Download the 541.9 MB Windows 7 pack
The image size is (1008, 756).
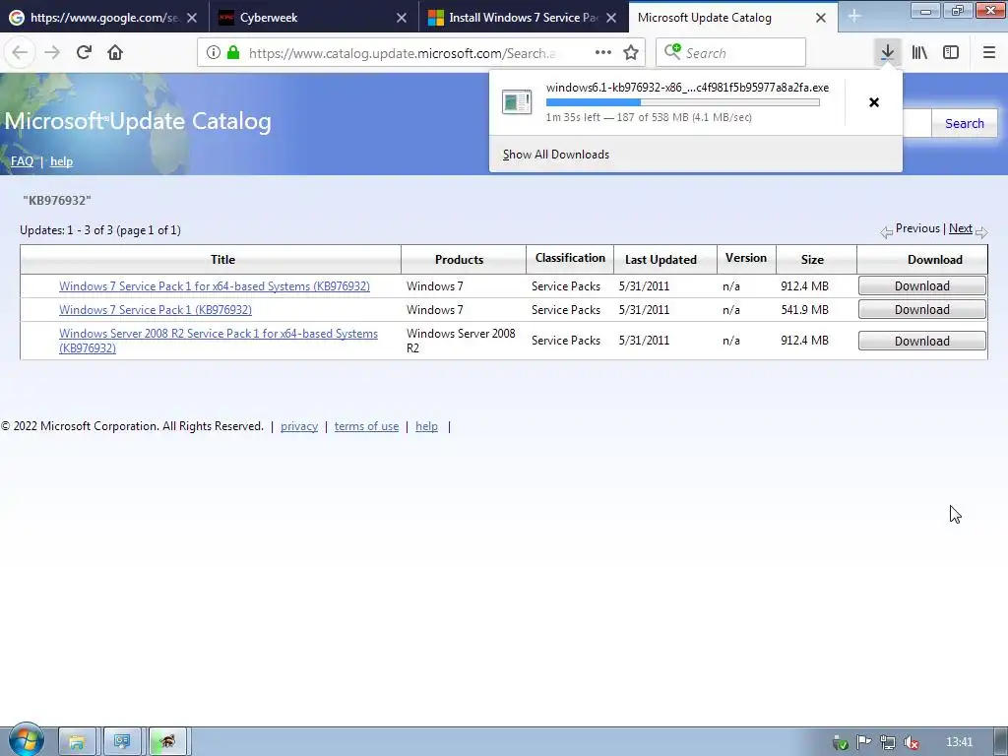tap(921, 310)
